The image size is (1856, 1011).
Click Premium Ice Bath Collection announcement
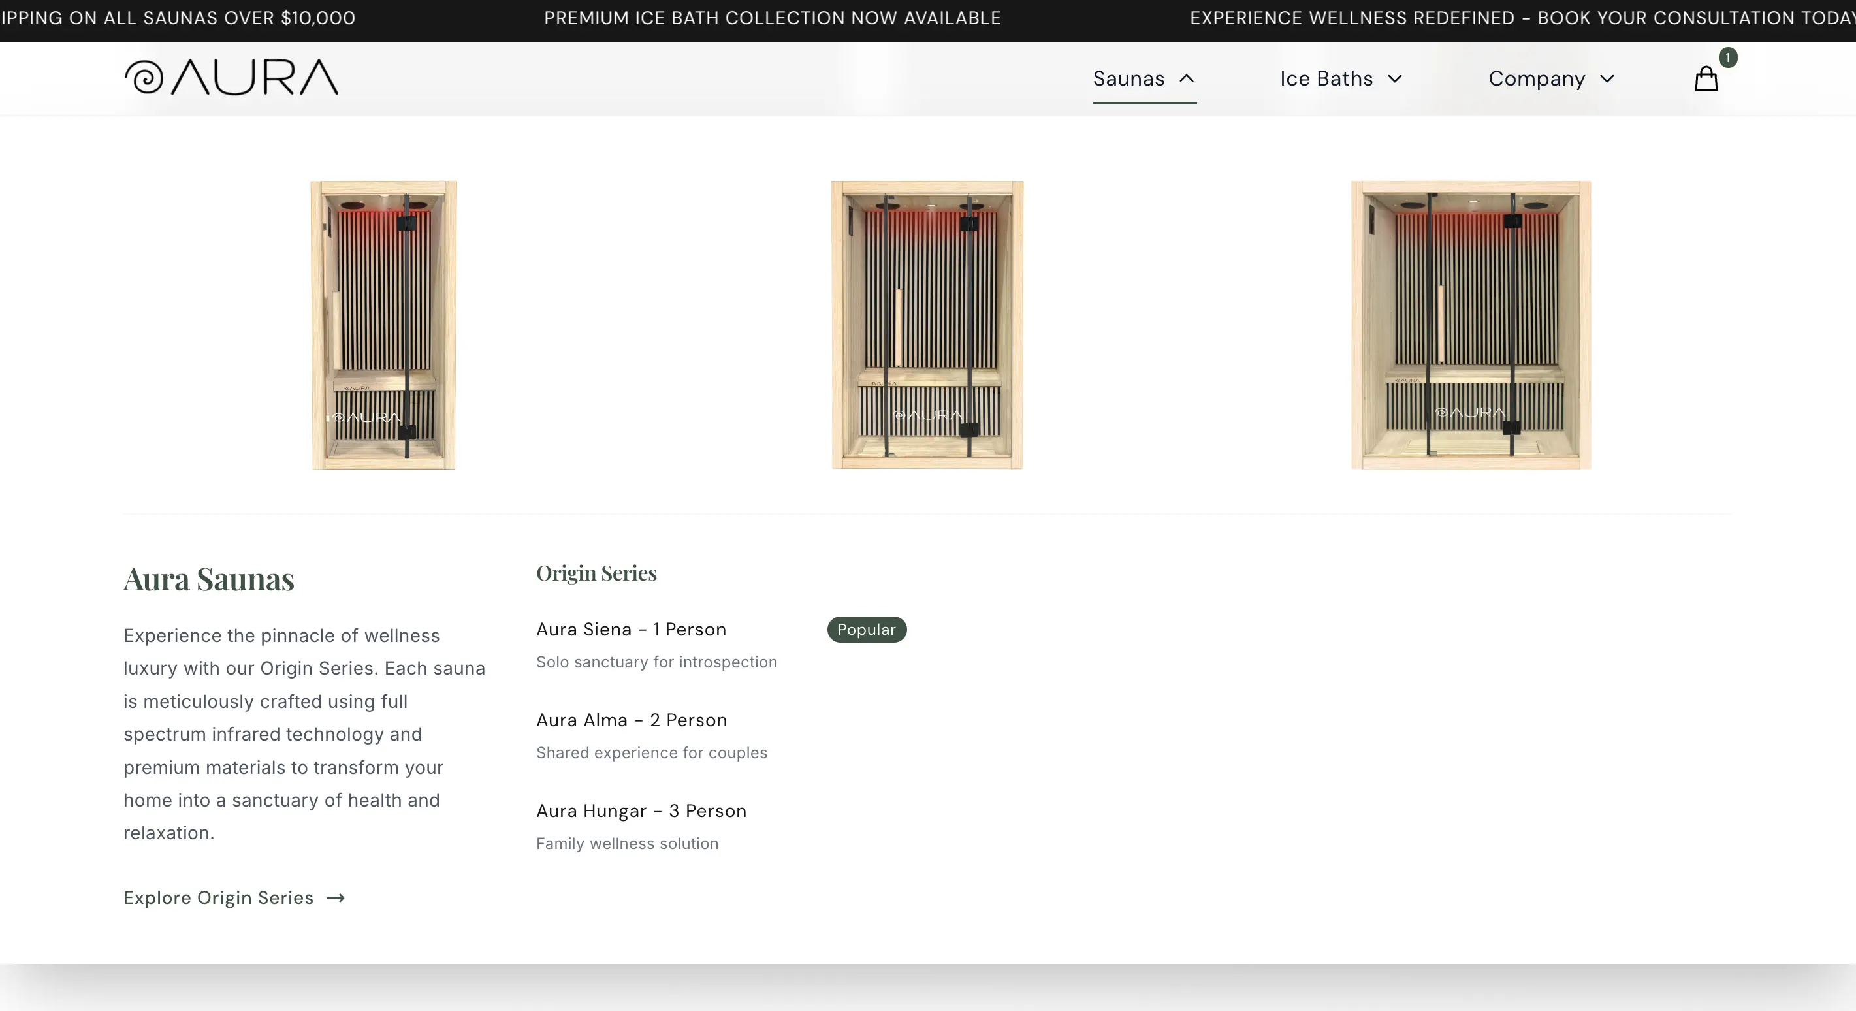pos(773,18)
